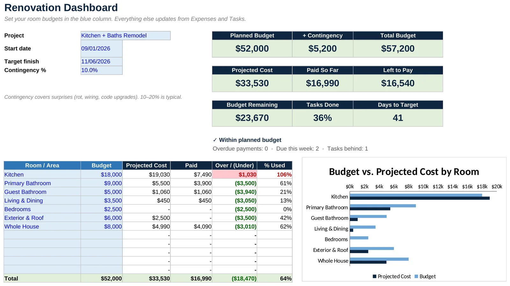Click the Exterior & Roof 42% used cell

tap(275, 218)
